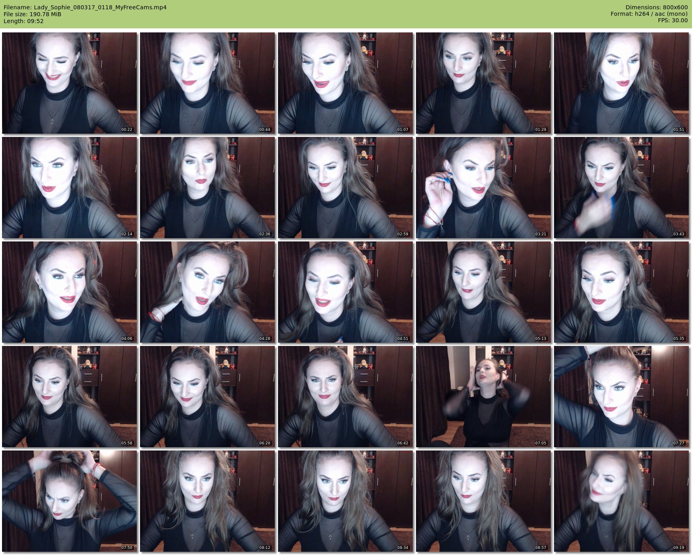Pick the thumbnail marked 02:14

(70, 188)
